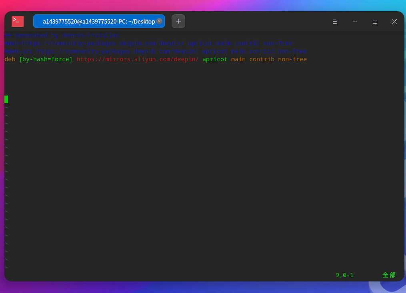
Task: Close the terminal window
Action: point(395,22)
